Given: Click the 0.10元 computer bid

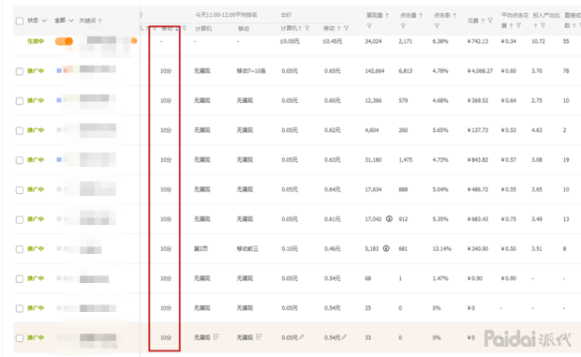Looking at the screenshot, I should click(x=290, y=248).
